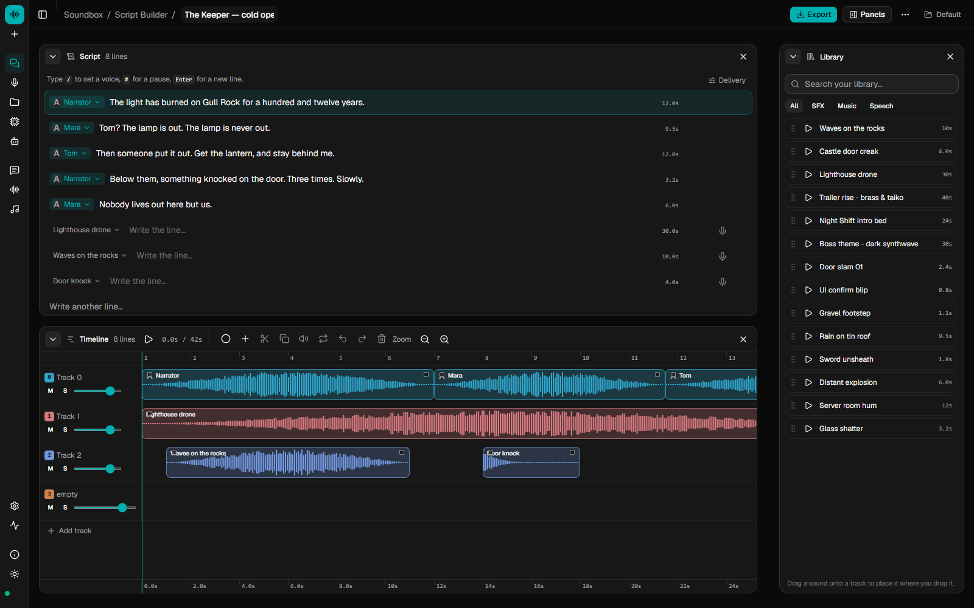Solo Track 0
The height and width of the screenshot is (608, 974).
point(65,391)
